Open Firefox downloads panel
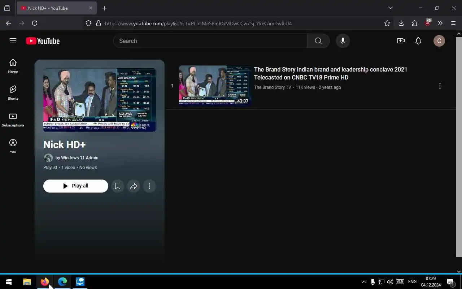The width and height of the screenshot is (462, 289). pyautogui.click(x=401, y=23)
